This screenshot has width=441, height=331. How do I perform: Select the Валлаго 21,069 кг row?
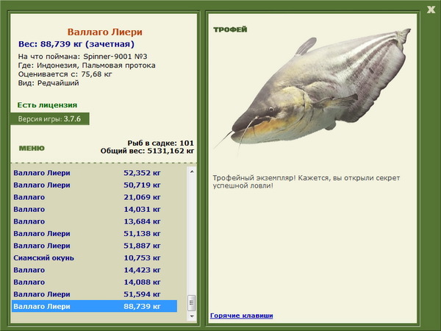tap(95, 197)
